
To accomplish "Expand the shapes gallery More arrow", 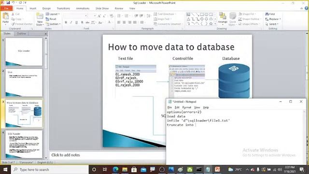I will (x=215, y=24).
